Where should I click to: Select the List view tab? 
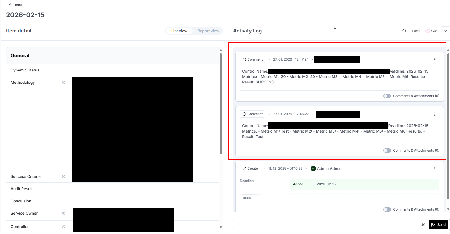tap(179, 31)
